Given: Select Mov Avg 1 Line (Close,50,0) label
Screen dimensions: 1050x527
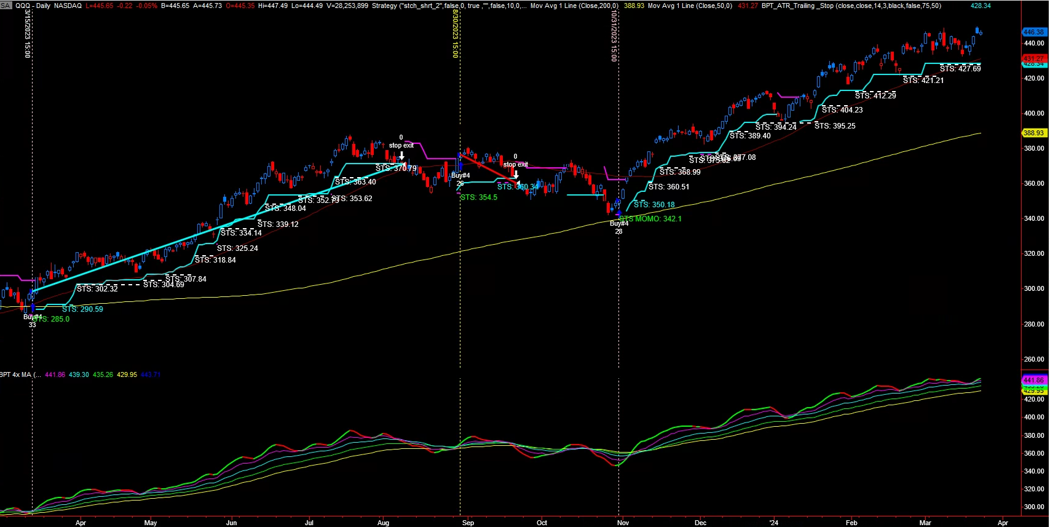Looking at the screenshot, I should (x=690, y=6).
